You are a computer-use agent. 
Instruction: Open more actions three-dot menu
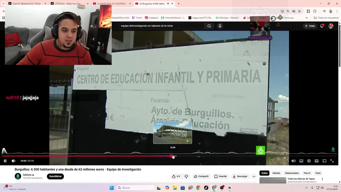tap(254, 176)
